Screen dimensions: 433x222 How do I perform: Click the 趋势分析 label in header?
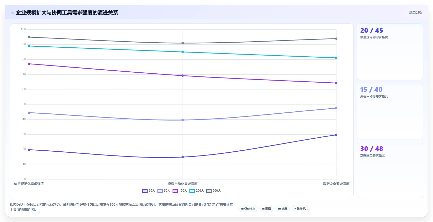coord(416,12)
